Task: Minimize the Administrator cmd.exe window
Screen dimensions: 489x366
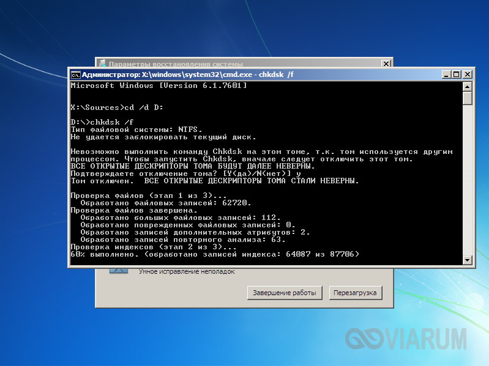Action: (x=446, y=75)
